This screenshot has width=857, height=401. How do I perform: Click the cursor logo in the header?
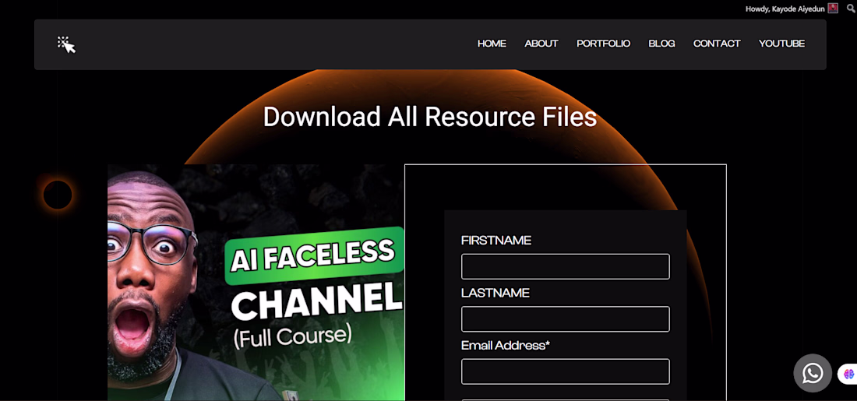pos(67,45)
